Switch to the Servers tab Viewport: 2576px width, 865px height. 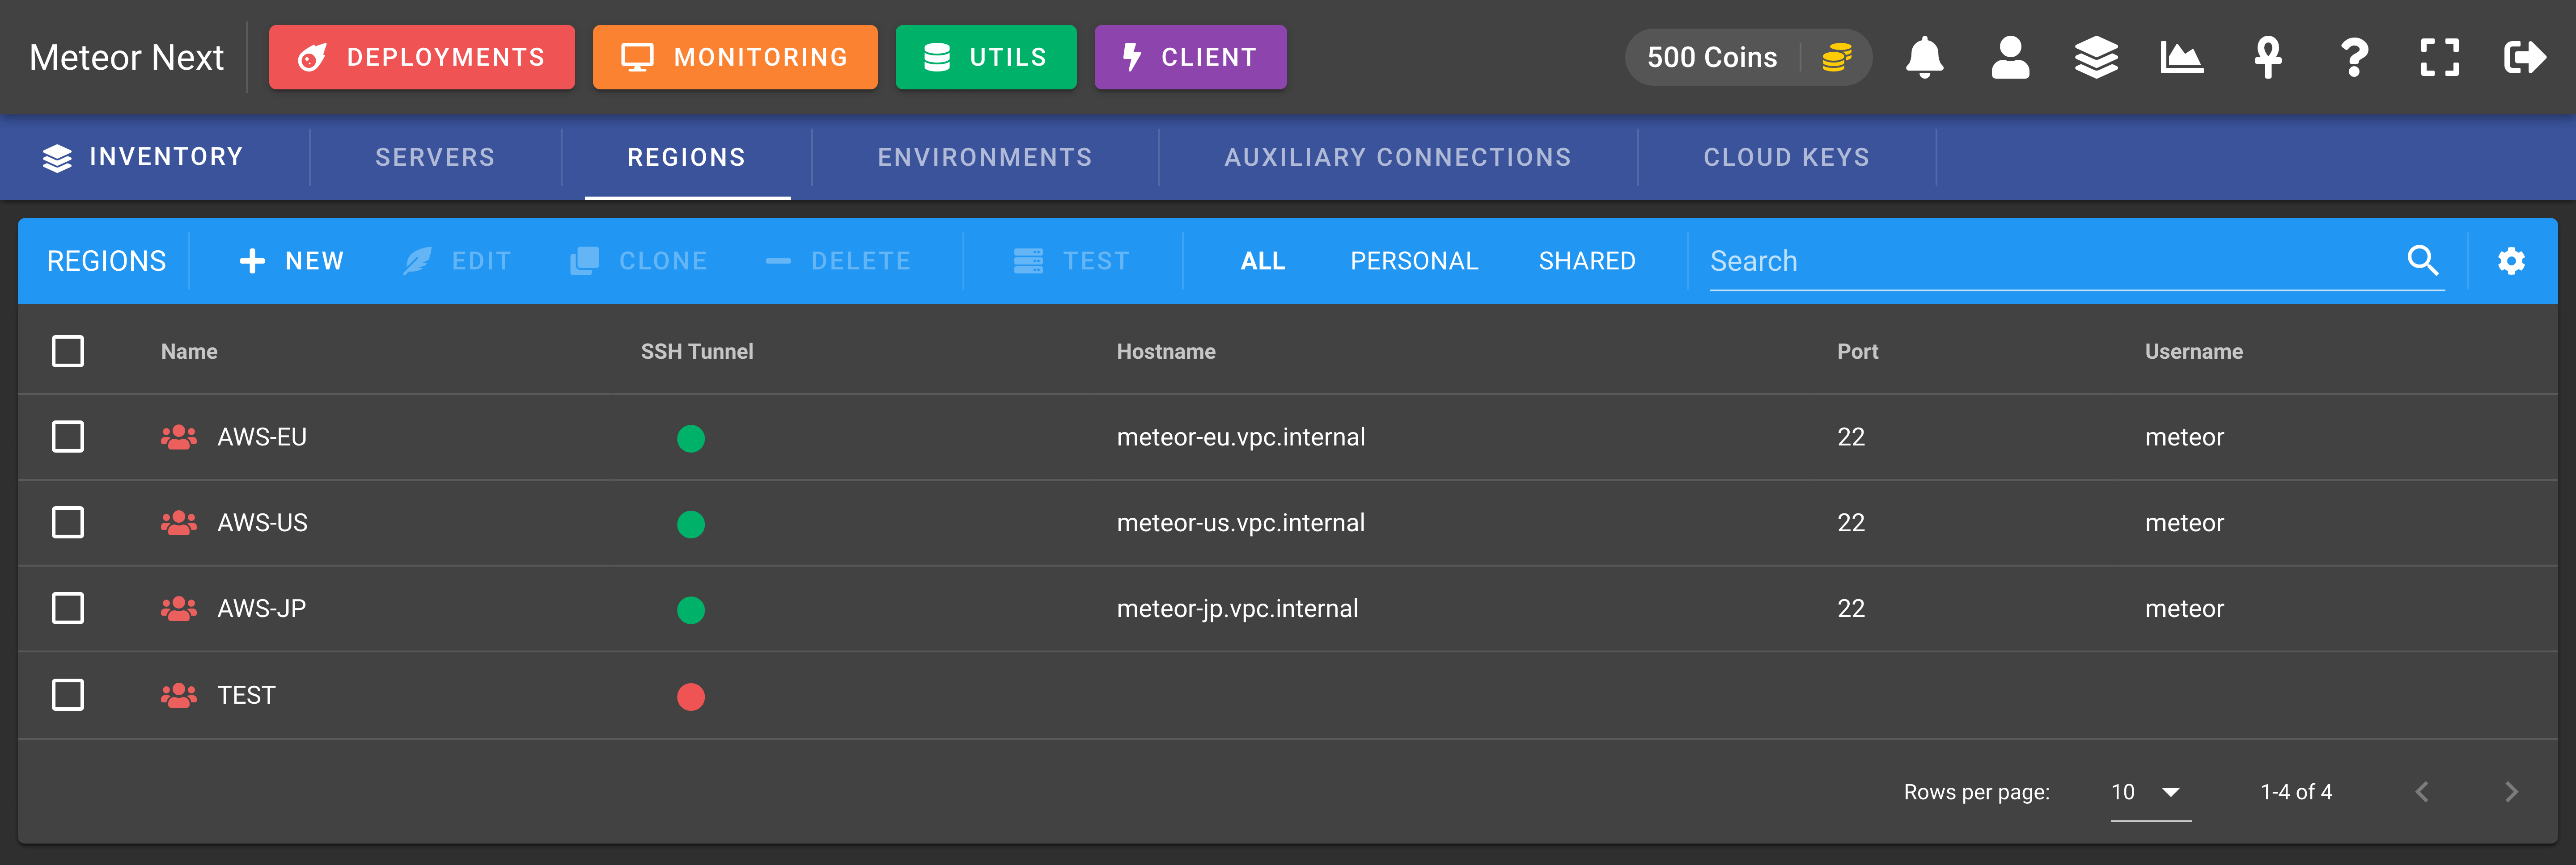tap(435, 157)
